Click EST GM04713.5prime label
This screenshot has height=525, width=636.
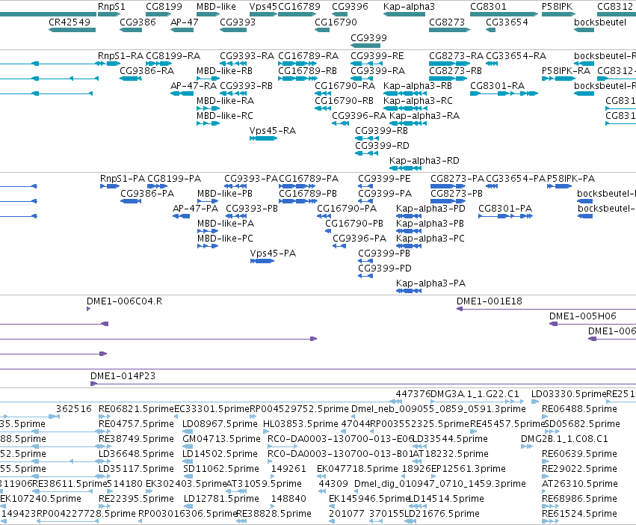pyautogui.click(x=221, y=439)
